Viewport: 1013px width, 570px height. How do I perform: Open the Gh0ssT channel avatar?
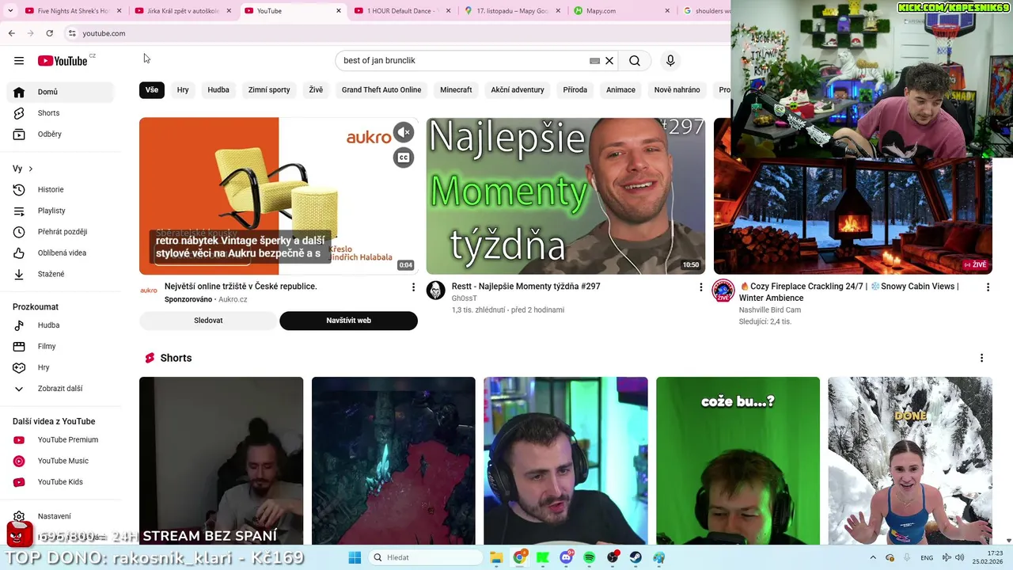click(436, 291)
